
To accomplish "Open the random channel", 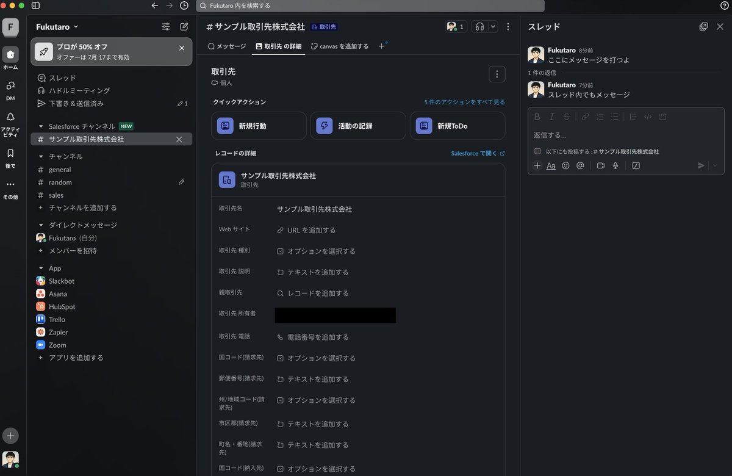I will click(112, 182).
